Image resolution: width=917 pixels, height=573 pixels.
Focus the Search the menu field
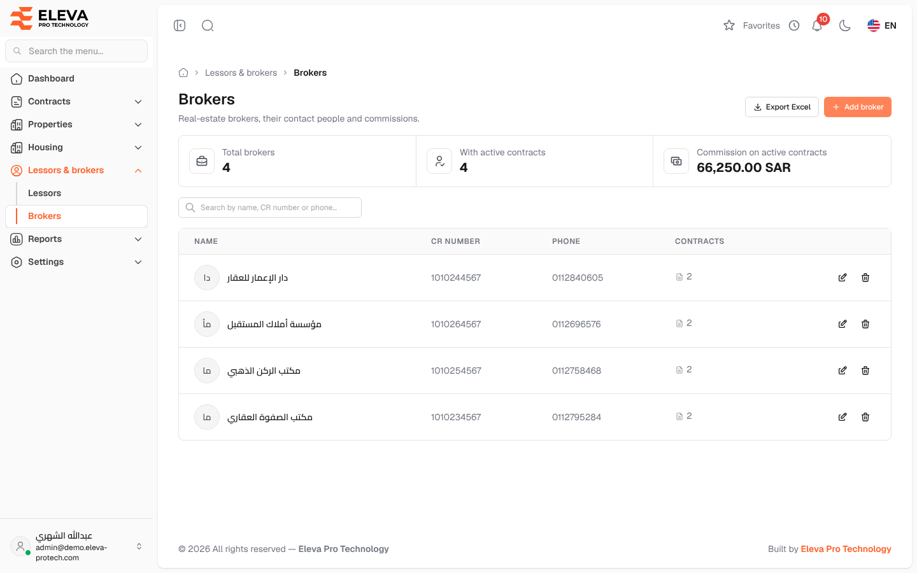coord(76,51)
